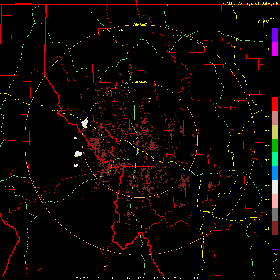The width and height of the screenshot is (280, 280).
Task: Click the [CLAS] units label
Action: tap(263, 21)
